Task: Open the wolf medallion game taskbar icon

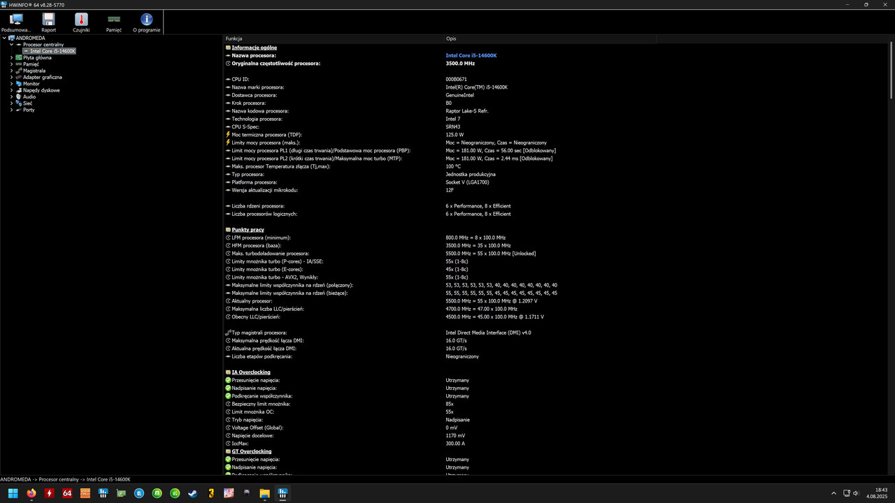Action: 247,493
